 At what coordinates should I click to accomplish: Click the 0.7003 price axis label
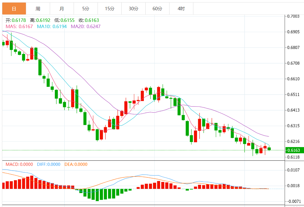pos(293,16)
